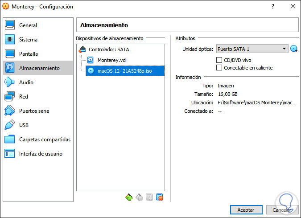Click the Cancelar button

[x=282, y=210]
